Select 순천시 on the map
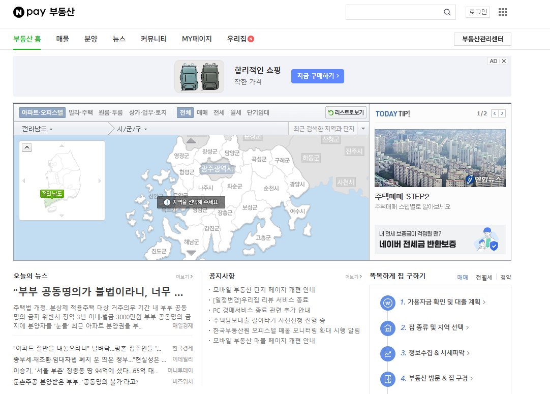The height and width of the screenshot is (394, 550). (271, 189)
